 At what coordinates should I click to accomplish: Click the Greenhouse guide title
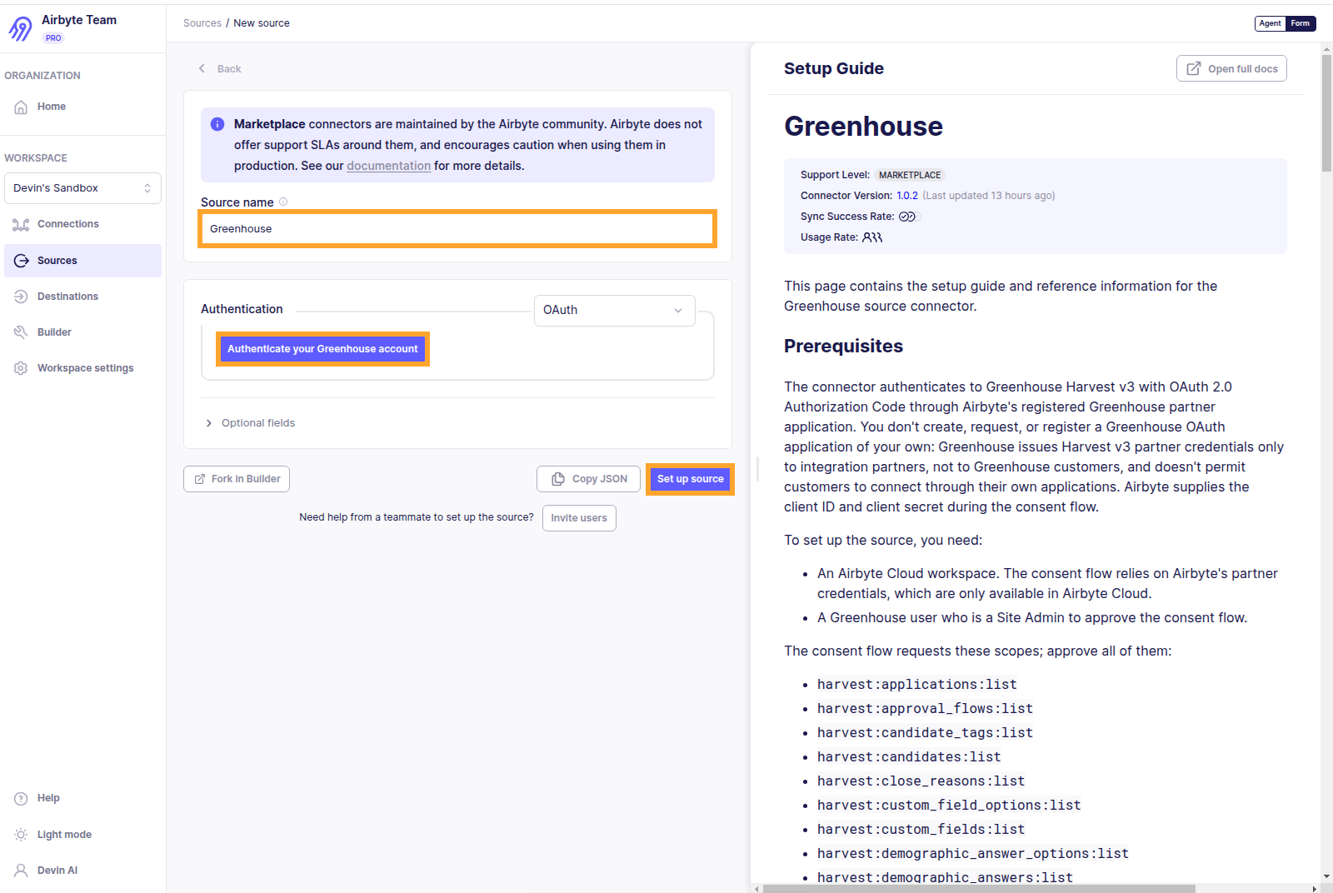coord(863,127)
